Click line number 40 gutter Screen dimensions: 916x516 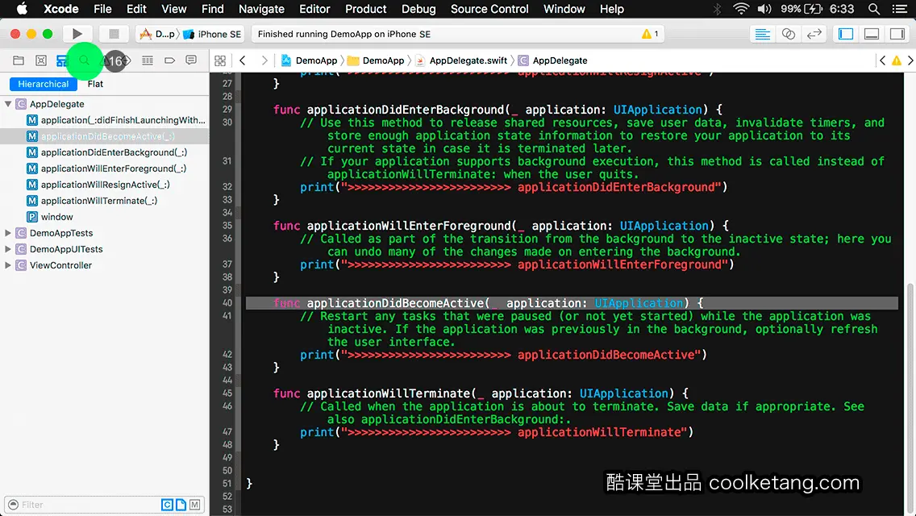(227, 302)
